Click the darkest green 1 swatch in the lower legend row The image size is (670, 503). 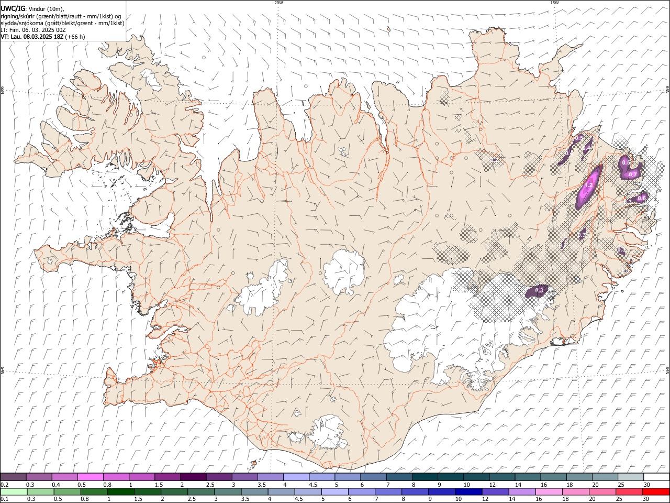point(121,492)
